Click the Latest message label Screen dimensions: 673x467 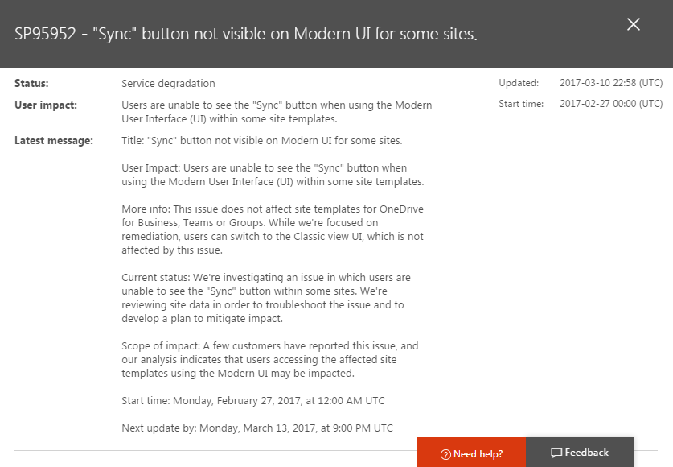[54, 141]
